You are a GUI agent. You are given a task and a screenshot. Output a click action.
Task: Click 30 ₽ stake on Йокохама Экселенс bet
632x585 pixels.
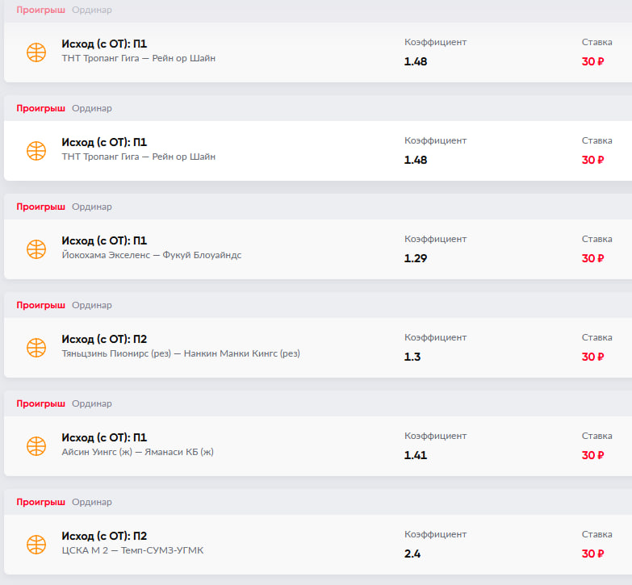[x=592, y=258]
